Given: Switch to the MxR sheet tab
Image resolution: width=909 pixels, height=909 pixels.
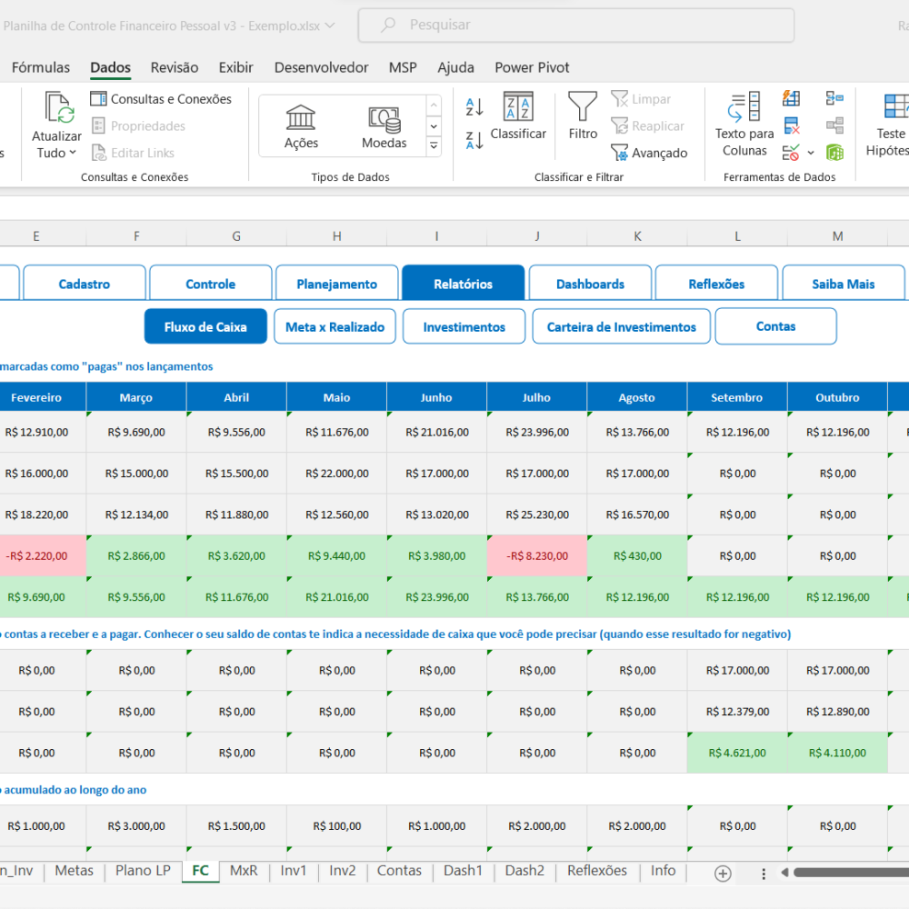Looking at the screenshot, I should pos(244,871).
